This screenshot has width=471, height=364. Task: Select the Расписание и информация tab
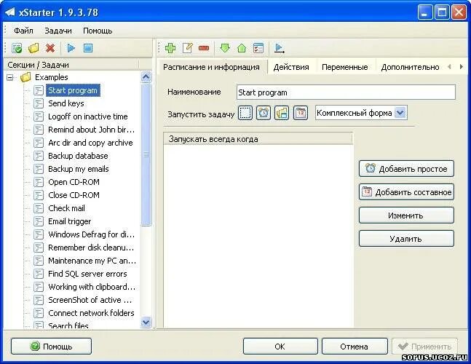pos(211,67)
